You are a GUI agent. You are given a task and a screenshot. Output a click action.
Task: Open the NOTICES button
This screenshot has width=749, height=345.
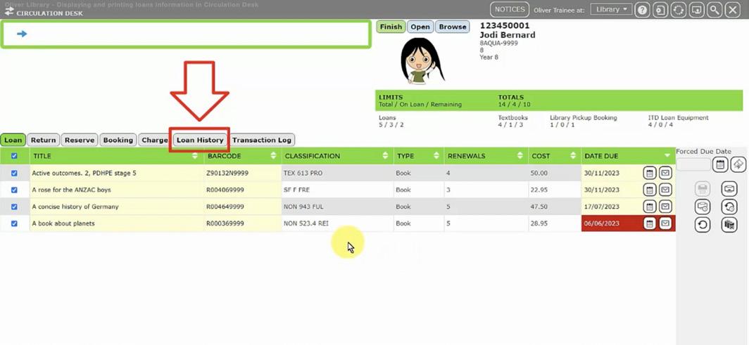coord(510,10)
